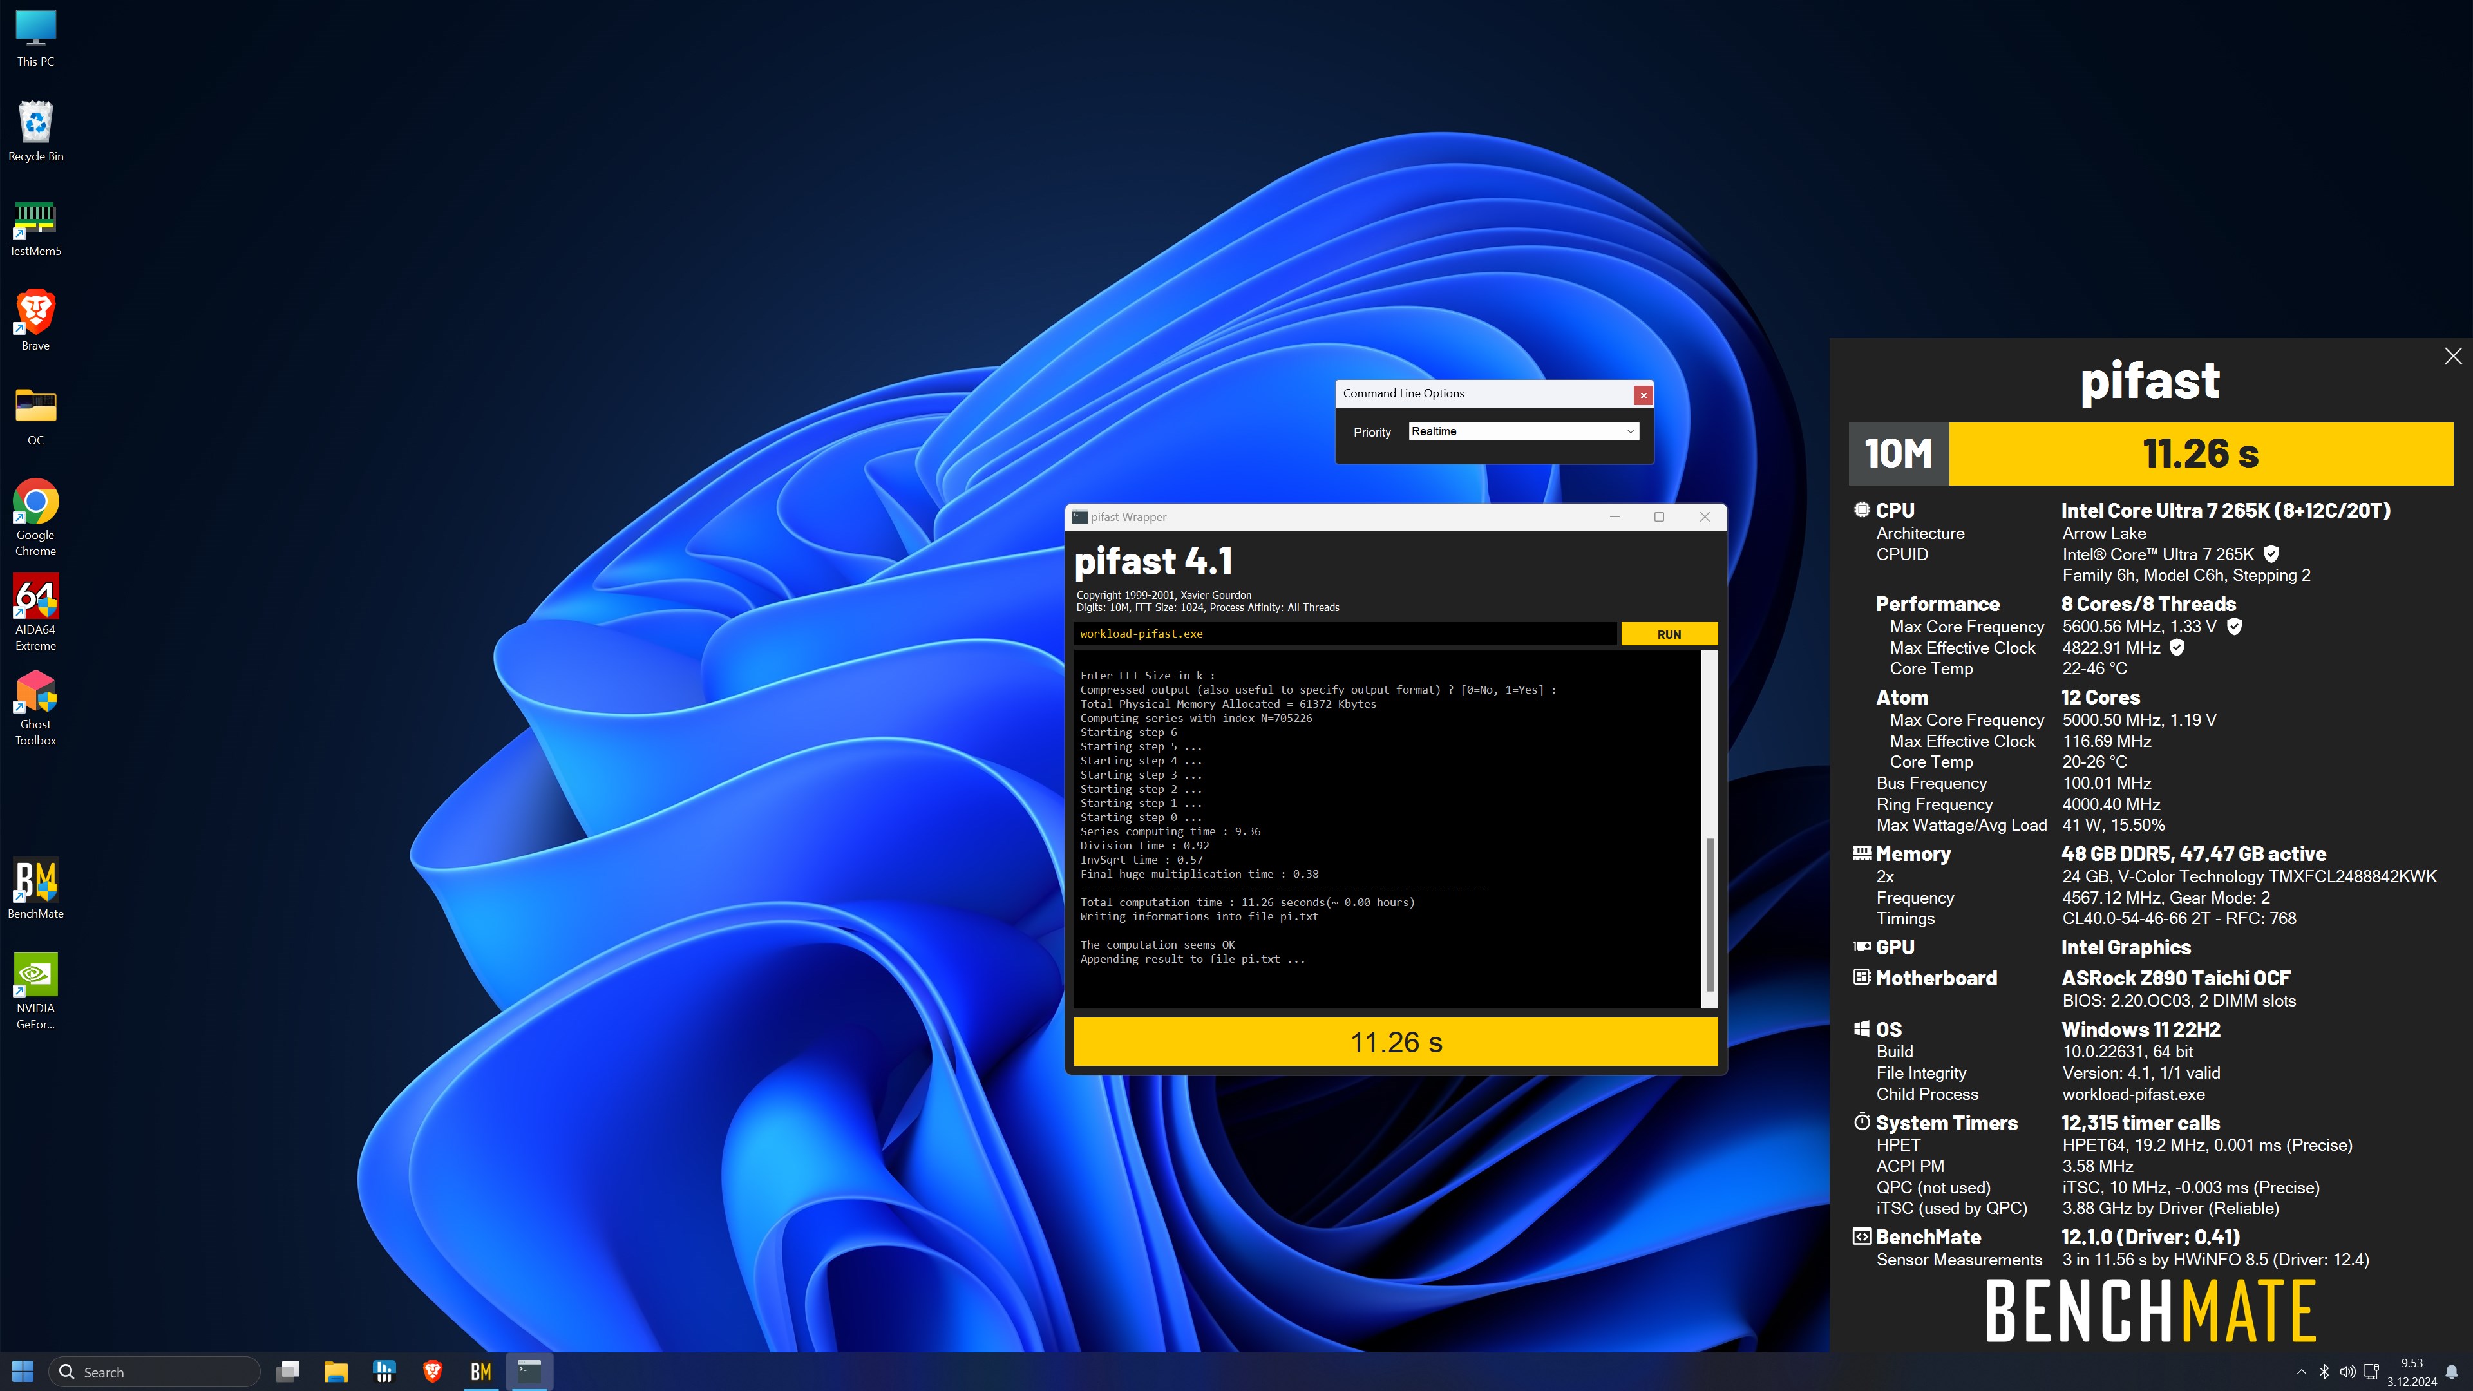Click the GPU icon in result panel

click(x=1861, y=947)
